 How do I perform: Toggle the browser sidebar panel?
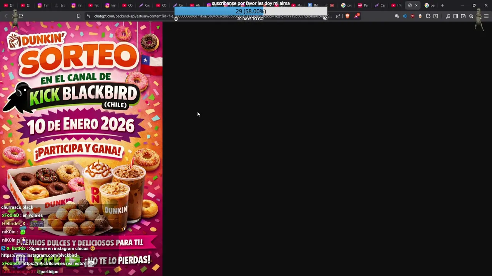pos(455,16)
